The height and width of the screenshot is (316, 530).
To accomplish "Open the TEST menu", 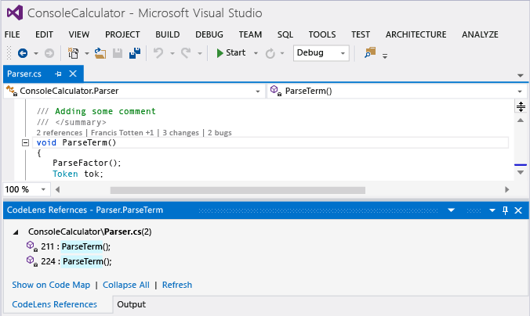I will tap(361, 34).
